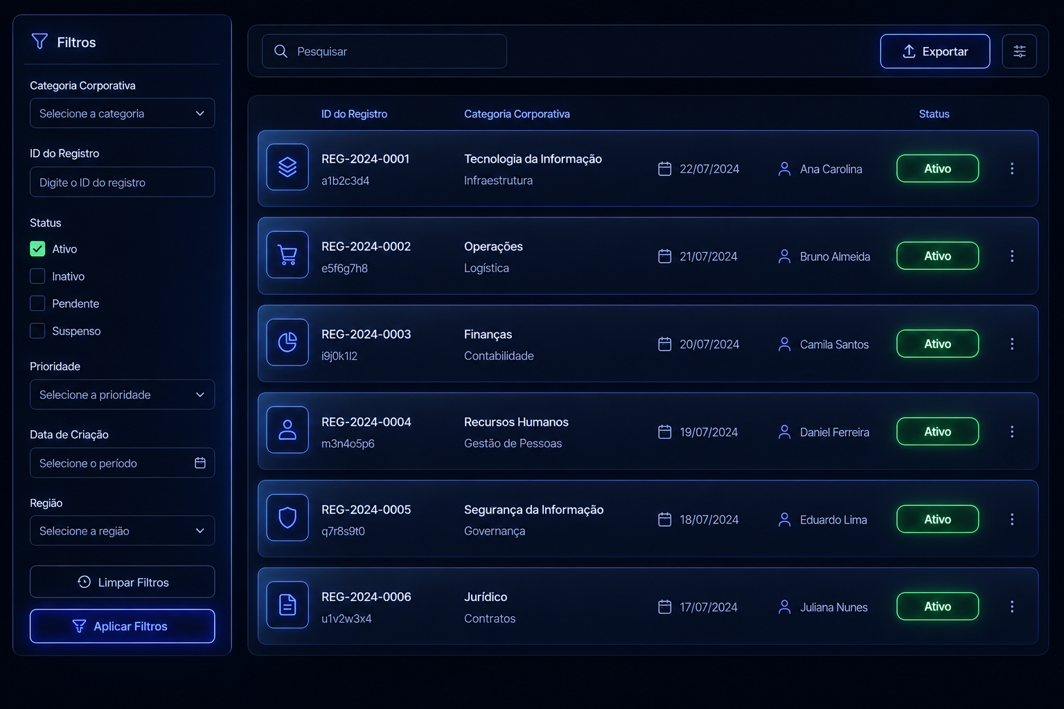Click subcategory text Contabilidade
Screen dimensions: 1064x709
coord(499,356)
